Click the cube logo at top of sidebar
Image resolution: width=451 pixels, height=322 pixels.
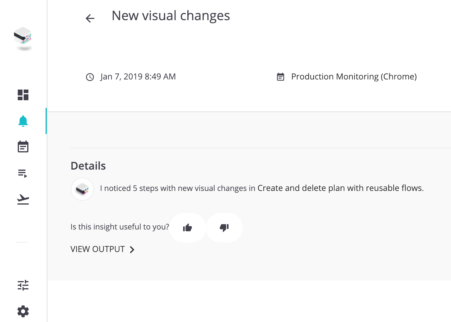pyautogui.click(x=23, y=37)
